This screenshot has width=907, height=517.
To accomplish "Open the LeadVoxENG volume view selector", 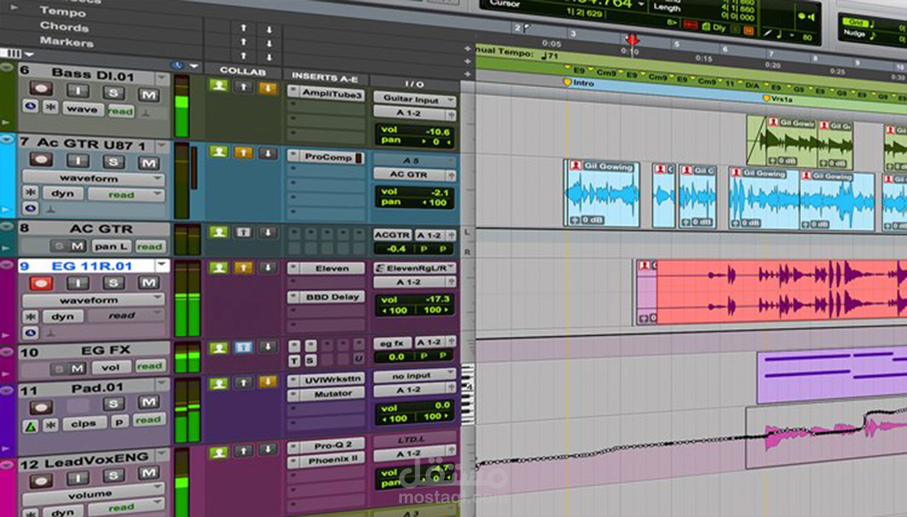I will click(x=93, y=495).
